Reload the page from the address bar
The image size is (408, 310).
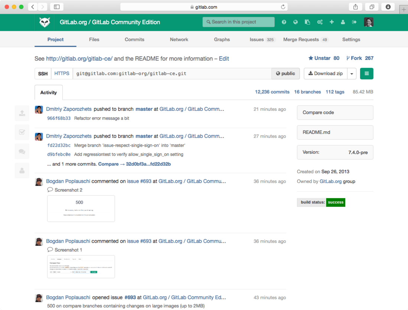tap(283, 7)
